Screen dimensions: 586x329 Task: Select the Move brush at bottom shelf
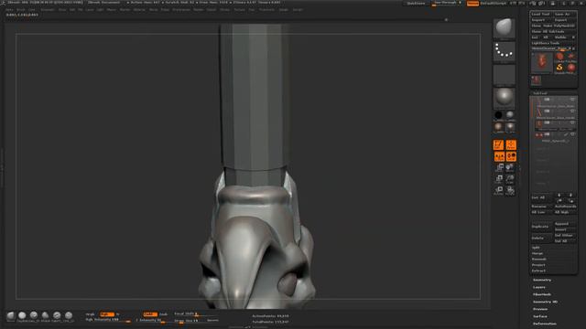tap(11, 316)
